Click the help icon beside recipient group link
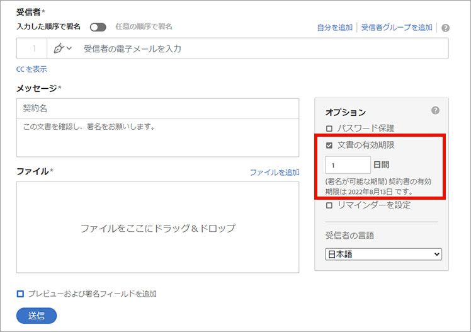The image size is (471, 332). [446, 28]
